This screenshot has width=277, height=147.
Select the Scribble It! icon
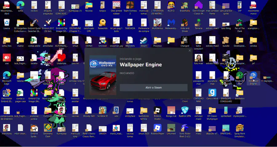point(102,112)
